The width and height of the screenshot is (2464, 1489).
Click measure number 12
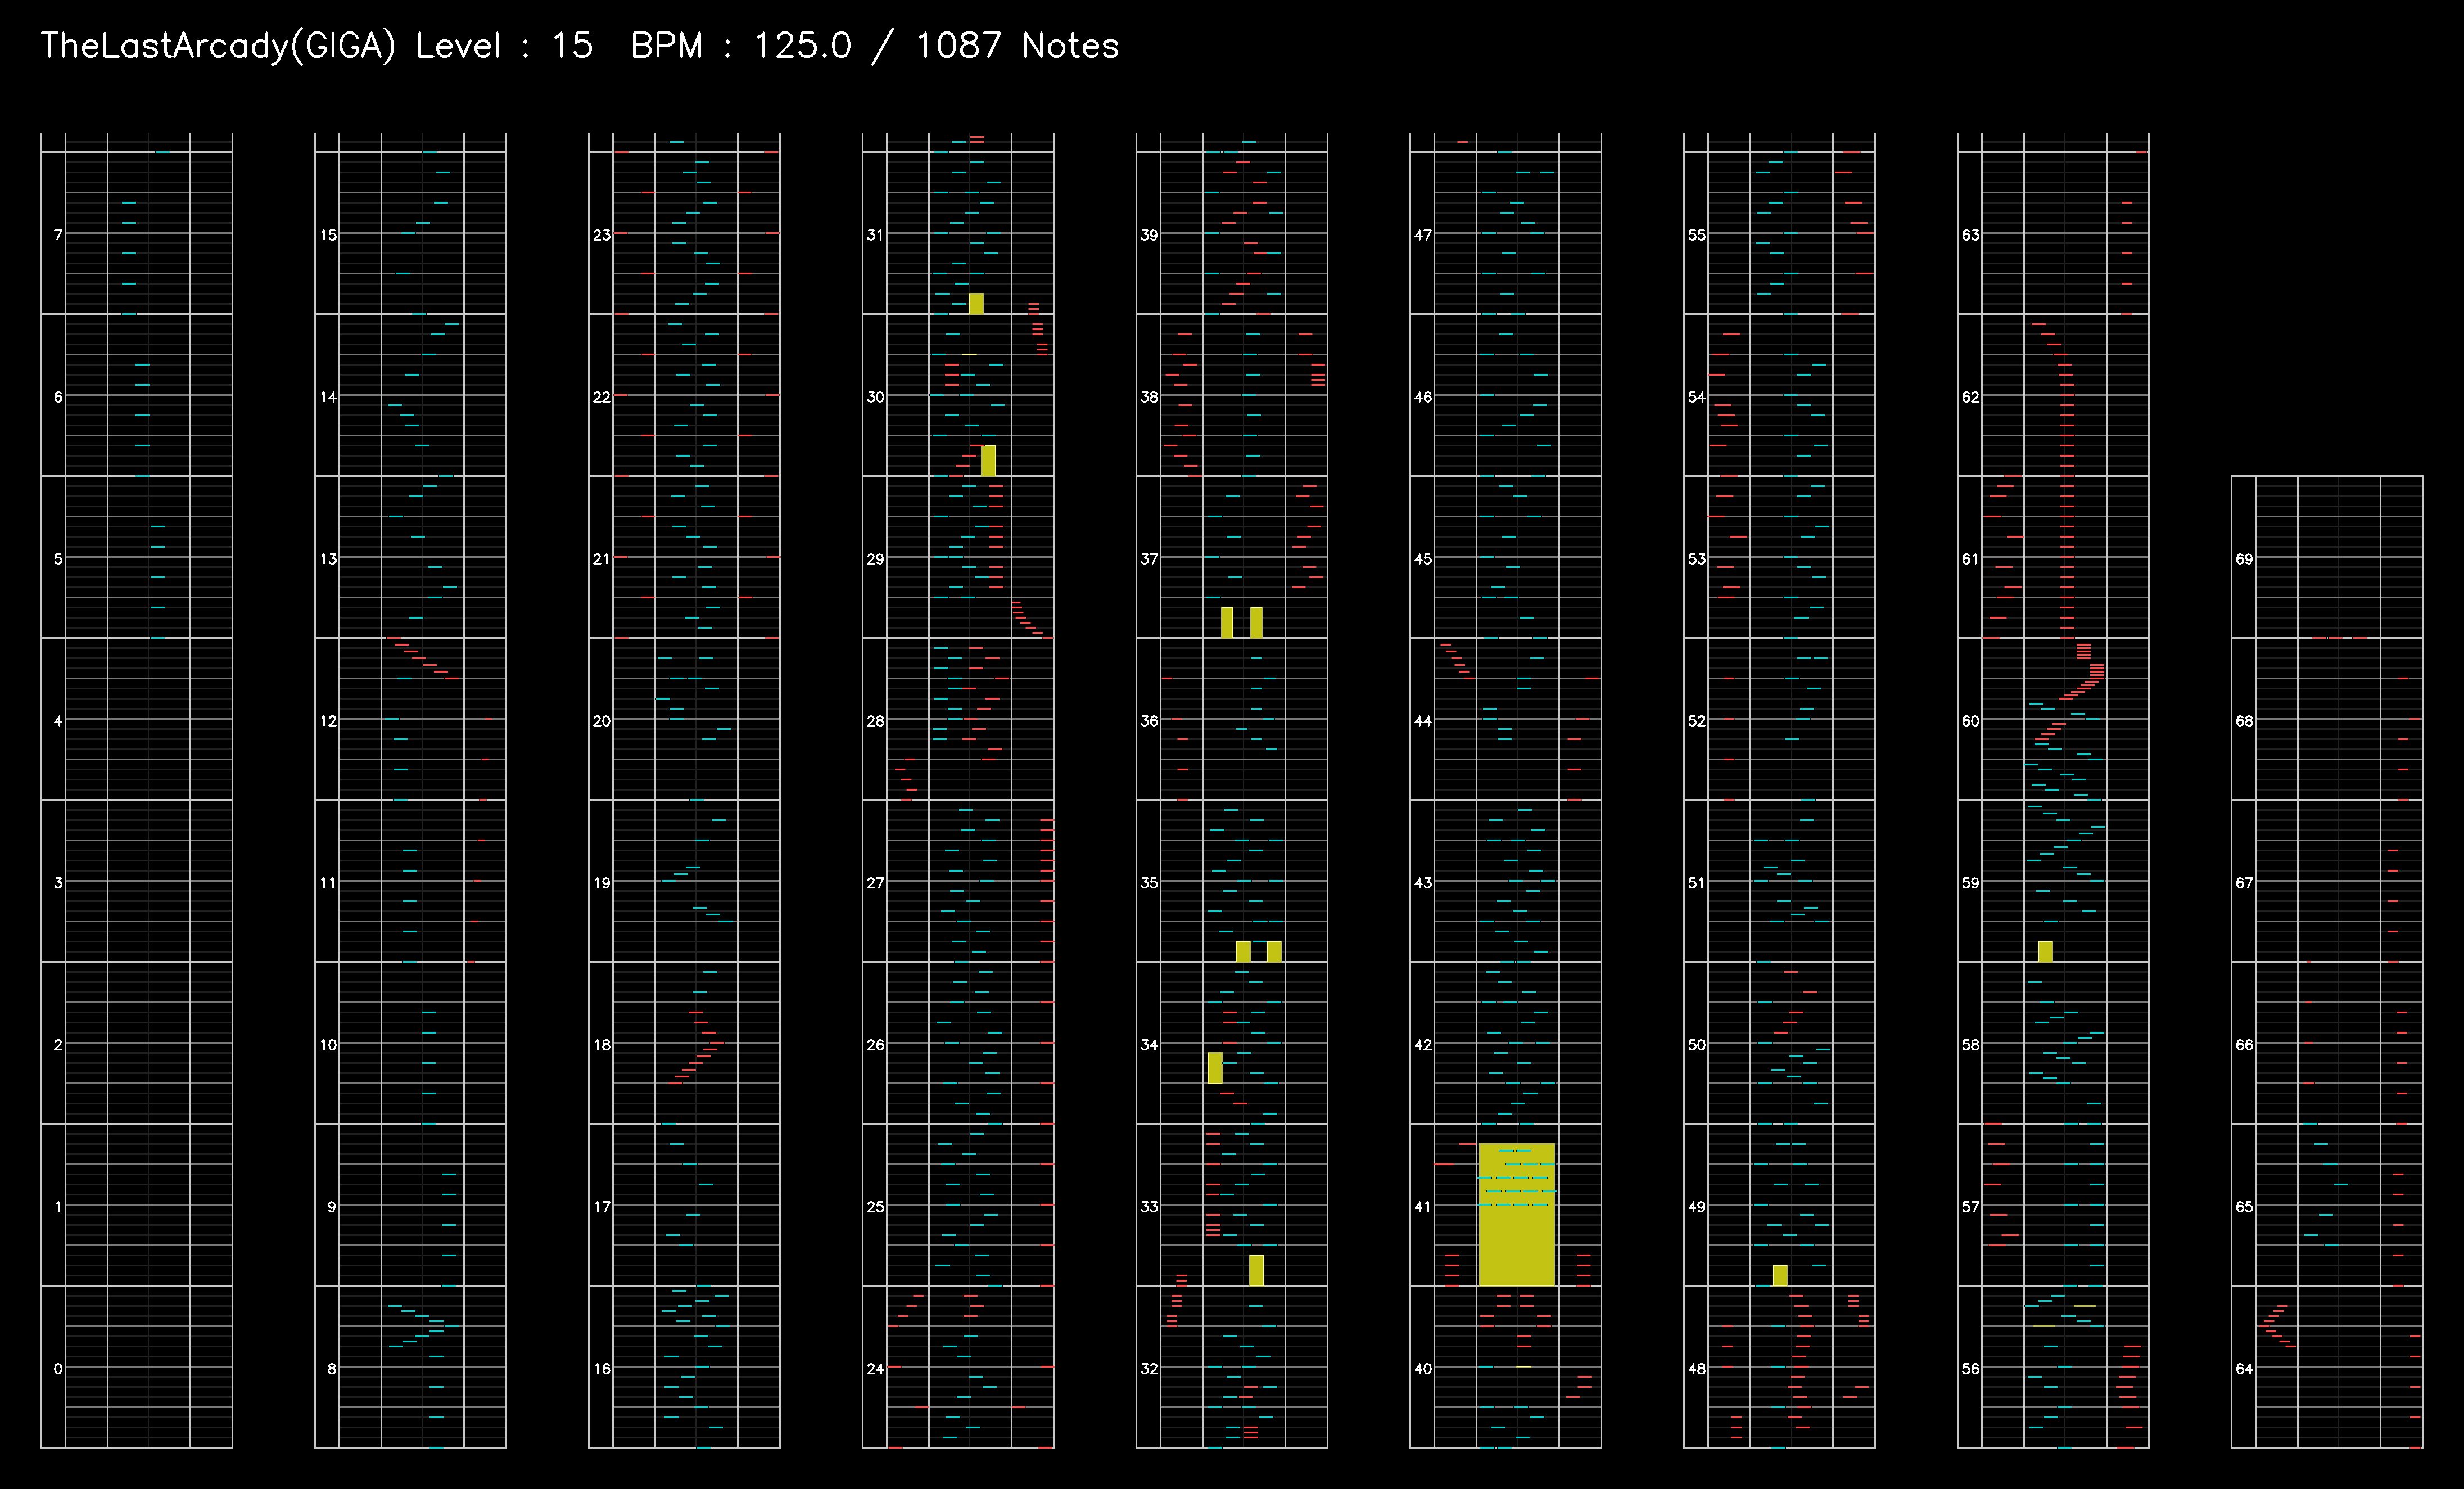point(328,720)
